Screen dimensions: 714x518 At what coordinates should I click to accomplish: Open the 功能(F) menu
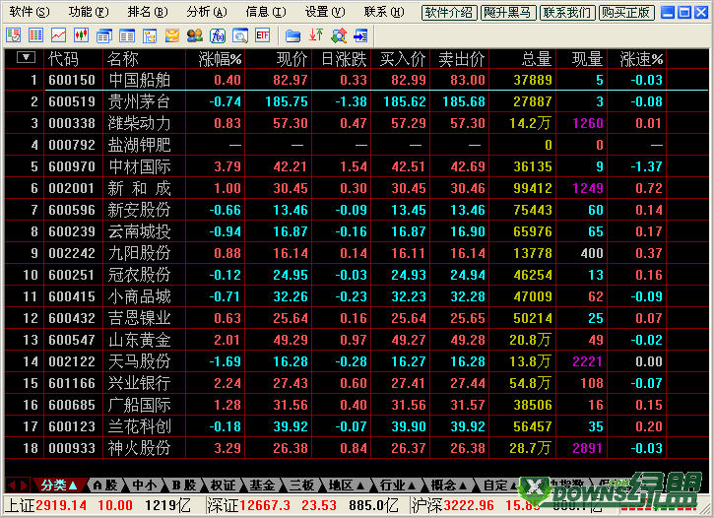(89, 12)
